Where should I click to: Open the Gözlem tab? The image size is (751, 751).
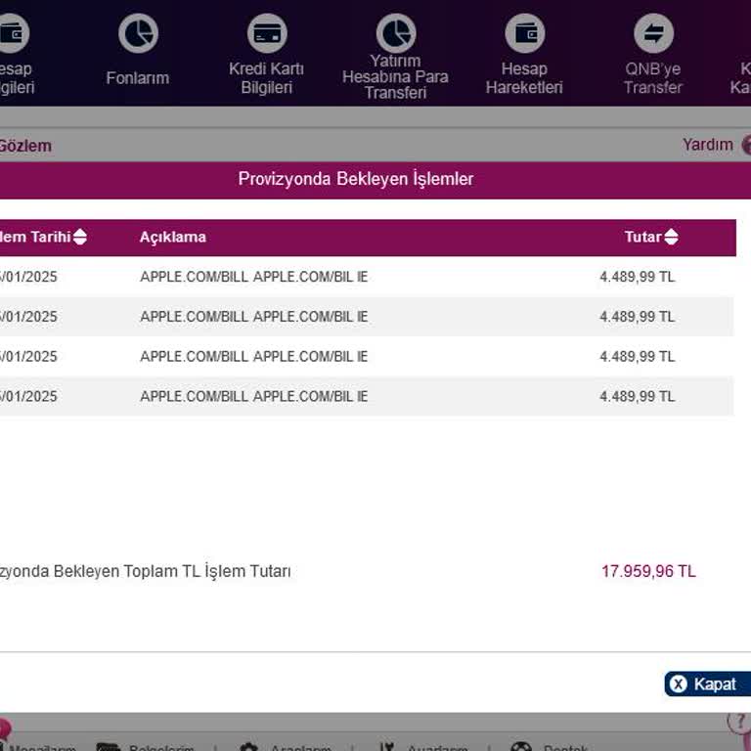25,146
